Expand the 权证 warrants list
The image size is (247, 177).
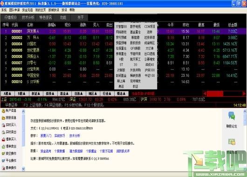click(x=36, y=94)
